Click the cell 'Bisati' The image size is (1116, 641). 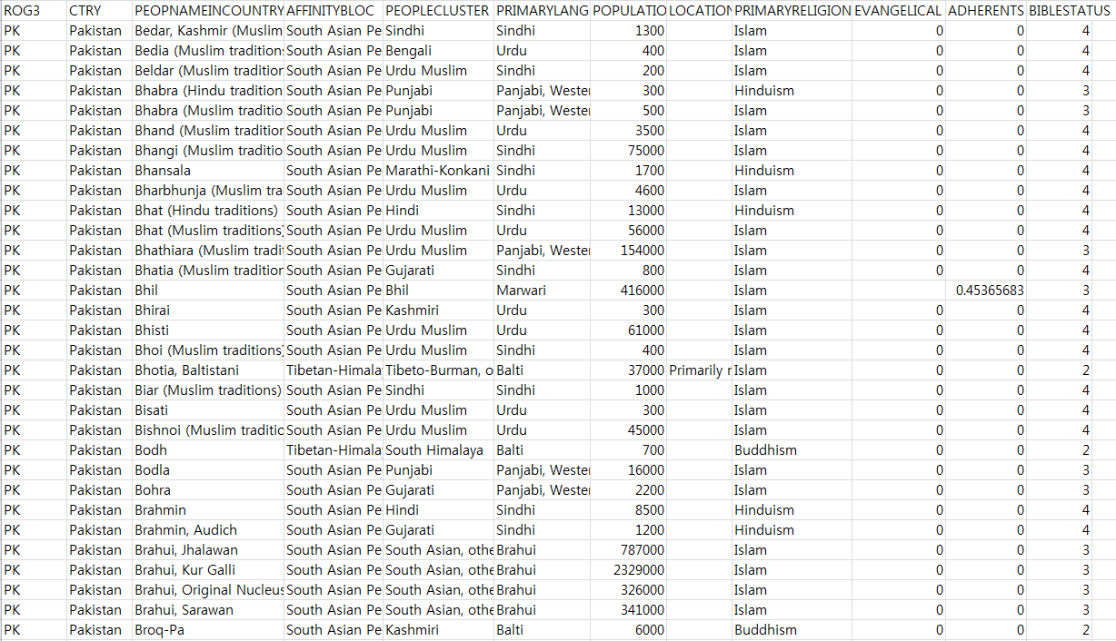(208, 410)
